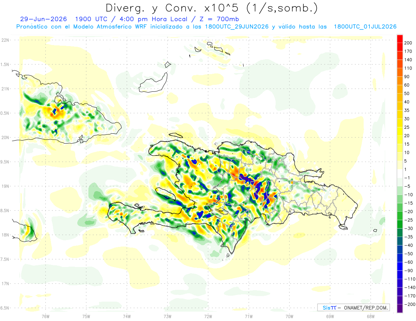This screenshot has width=416, height=321.
Task: Click the "-90" colorbar label
Action: pyautogui.click(x=408, y=270)
